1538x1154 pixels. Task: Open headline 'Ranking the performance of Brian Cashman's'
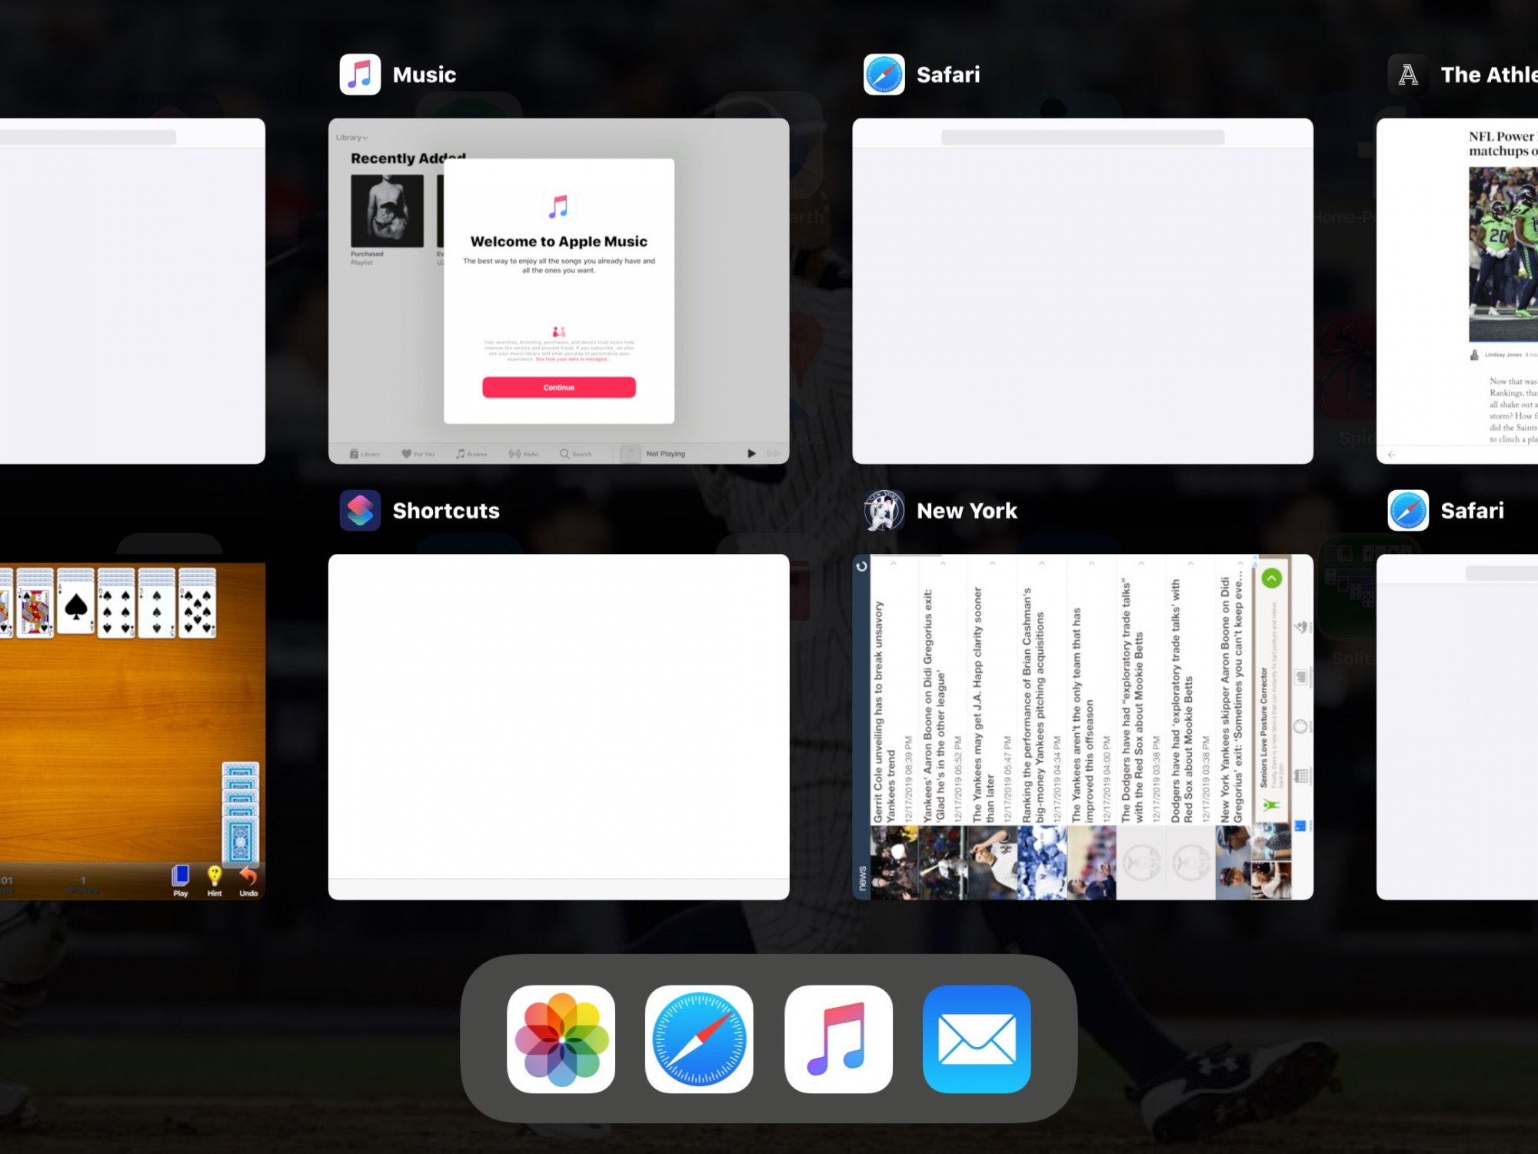(x=1042, y=727)
